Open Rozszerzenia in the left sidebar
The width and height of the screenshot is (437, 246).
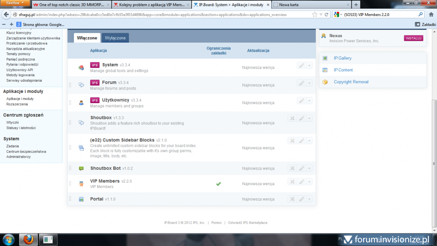click(17, 104)
